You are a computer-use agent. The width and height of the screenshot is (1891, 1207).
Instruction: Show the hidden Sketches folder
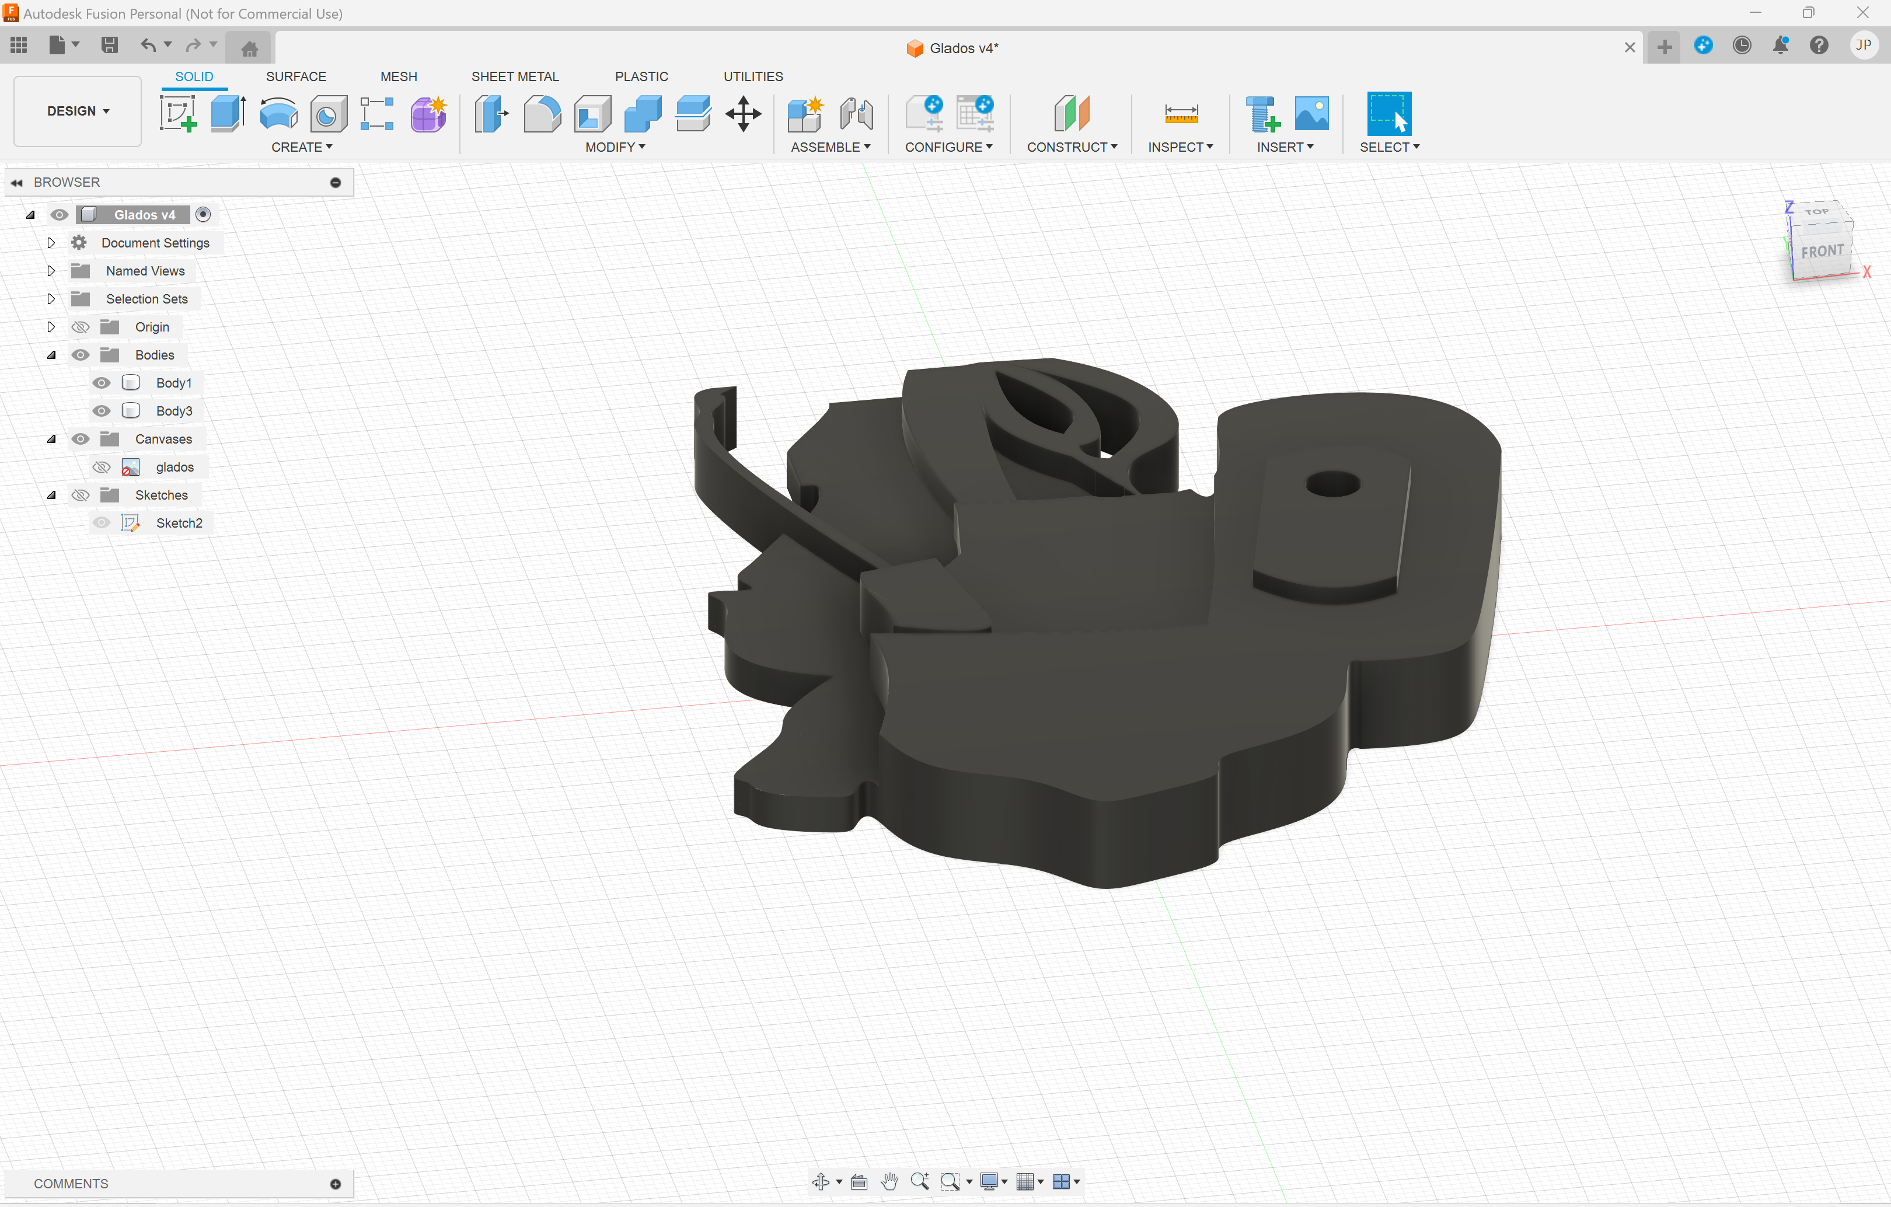[x=80, y=495]
